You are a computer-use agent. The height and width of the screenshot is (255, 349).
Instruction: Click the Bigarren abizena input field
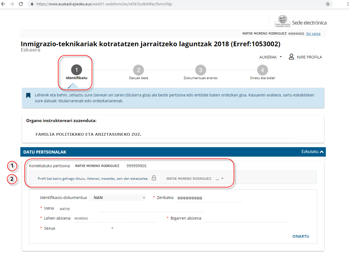click(x=245, y=218)
